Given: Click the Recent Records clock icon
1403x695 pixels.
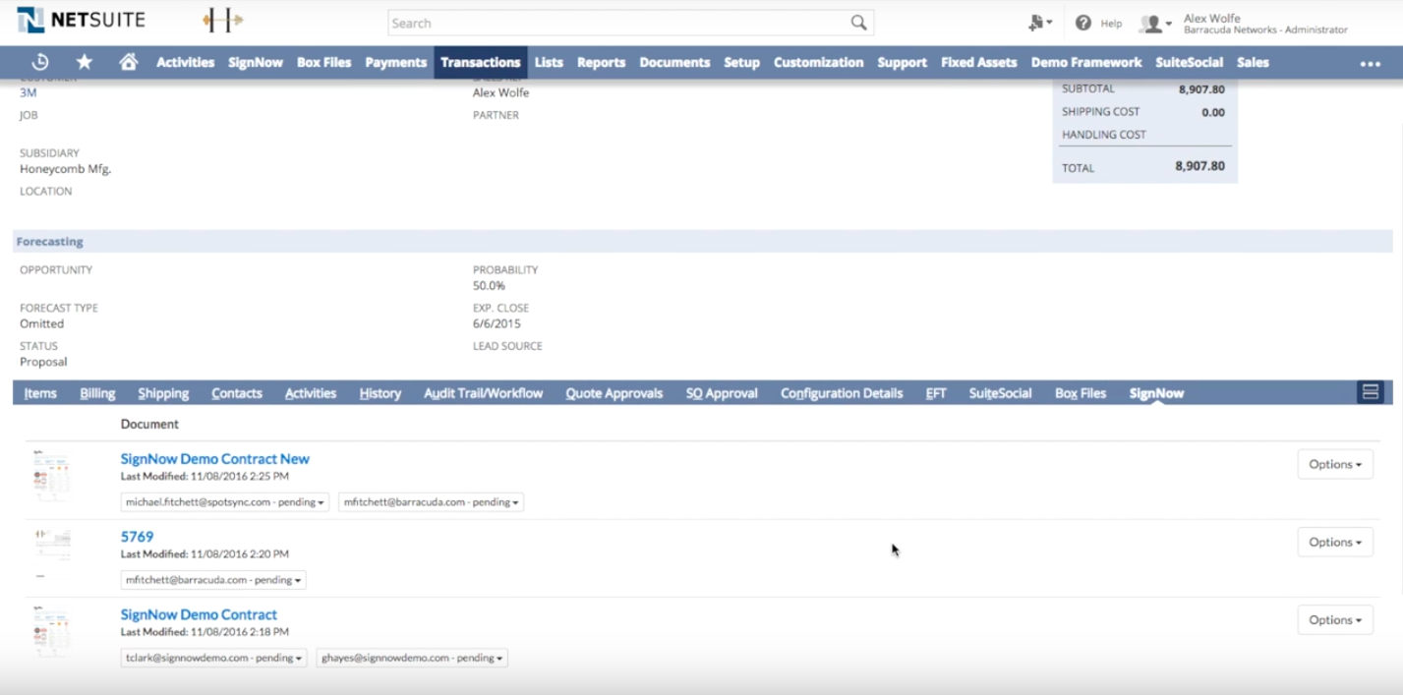Looking at the screenshot, I should tap(40, 62).
